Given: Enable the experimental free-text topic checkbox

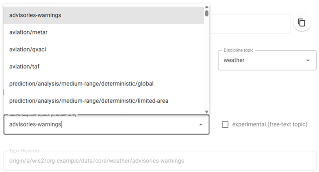Looking at the screenshot, I should [225, 124].
